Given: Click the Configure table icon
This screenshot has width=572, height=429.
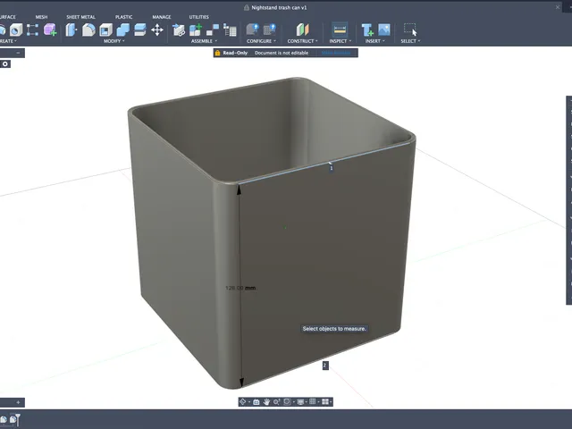Looking at the screenshot, I should [270, 29].
